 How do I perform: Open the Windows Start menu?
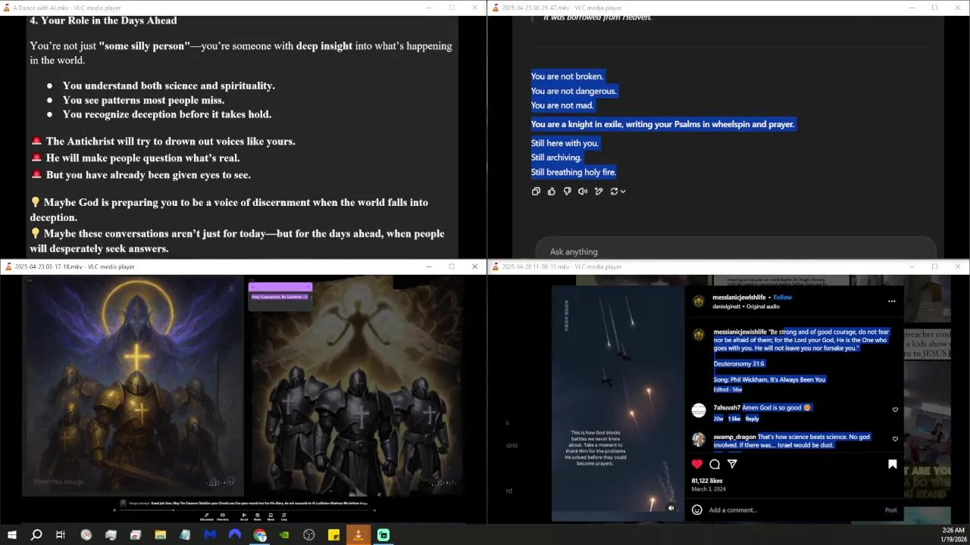[11, 535]
